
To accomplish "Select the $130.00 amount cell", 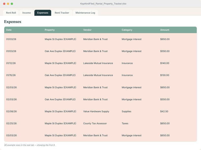I will (165, 75).
